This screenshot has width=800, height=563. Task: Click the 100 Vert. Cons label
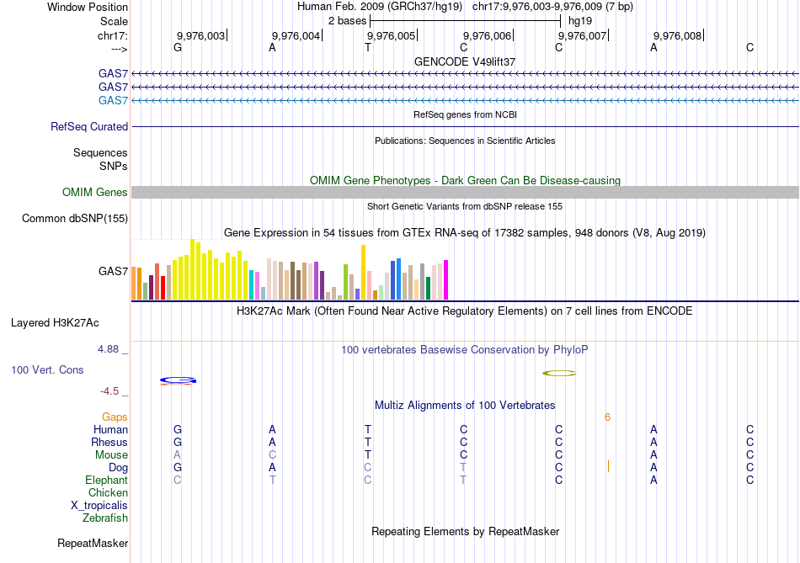(x=47, y=369)
